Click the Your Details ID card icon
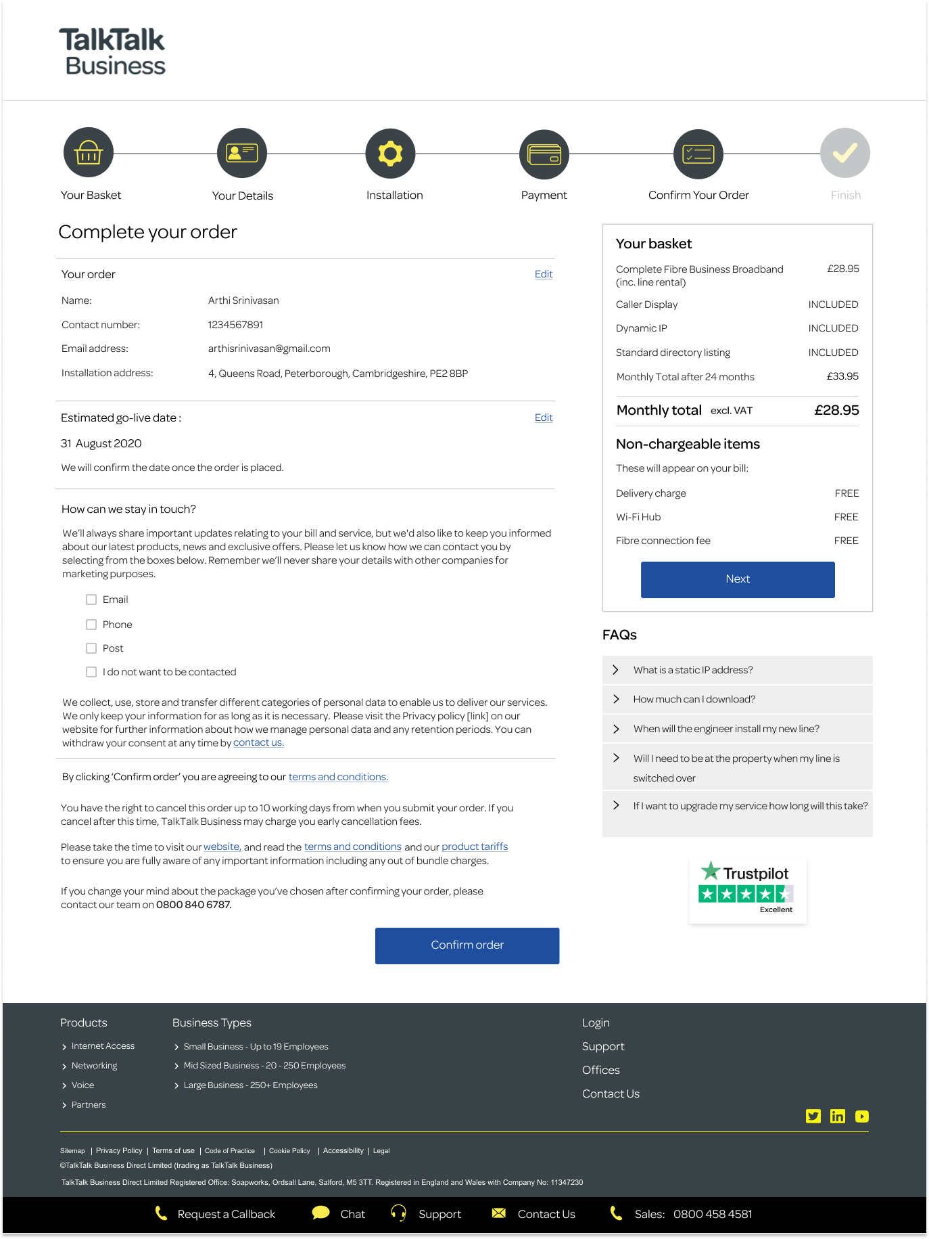 [x=242, y=153]
